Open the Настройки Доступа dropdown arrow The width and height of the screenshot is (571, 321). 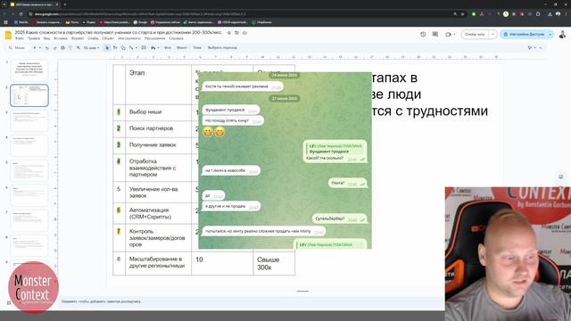550,34
